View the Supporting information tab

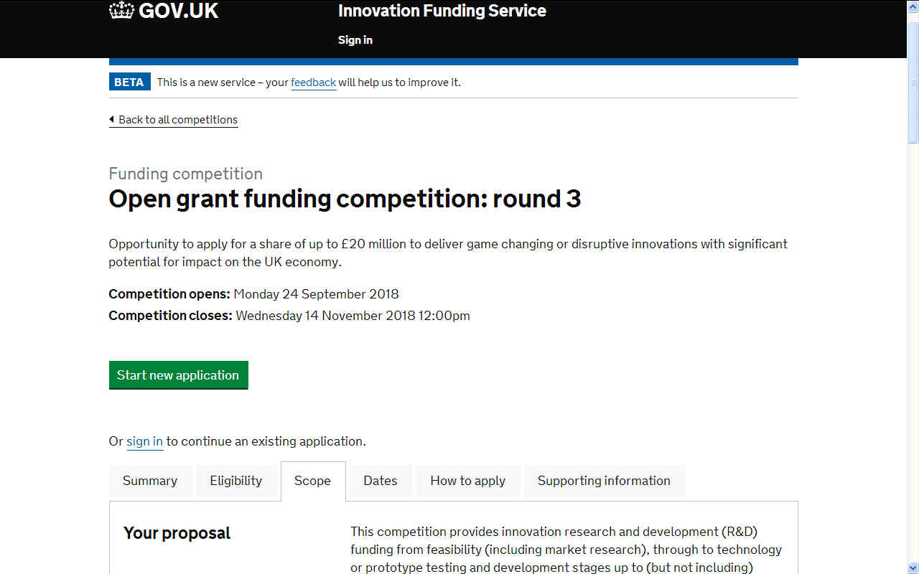(x=604, y=481)
